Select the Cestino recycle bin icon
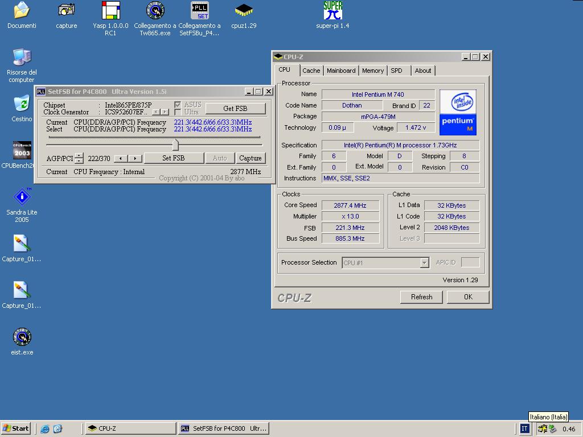Viewport: 583px width, 437px height. point(22,109)
